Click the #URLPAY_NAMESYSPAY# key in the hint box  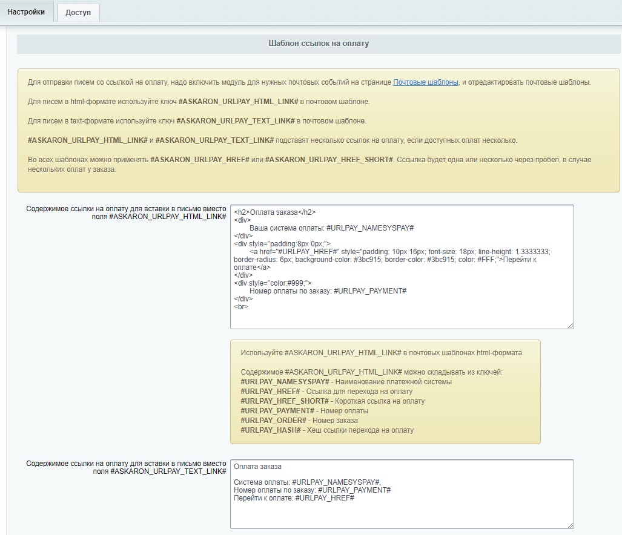(285, 382)
